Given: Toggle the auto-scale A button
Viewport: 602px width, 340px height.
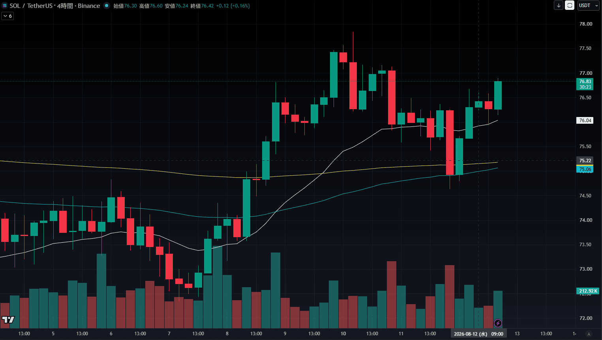Looking at the screenshot, I should [589, 334].
